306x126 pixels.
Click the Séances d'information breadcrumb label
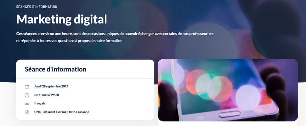click(37, 7)
